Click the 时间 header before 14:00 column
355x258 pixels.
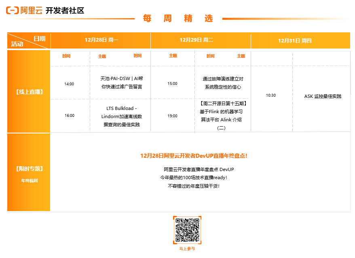pyautogui.click(x=66, y=56)
